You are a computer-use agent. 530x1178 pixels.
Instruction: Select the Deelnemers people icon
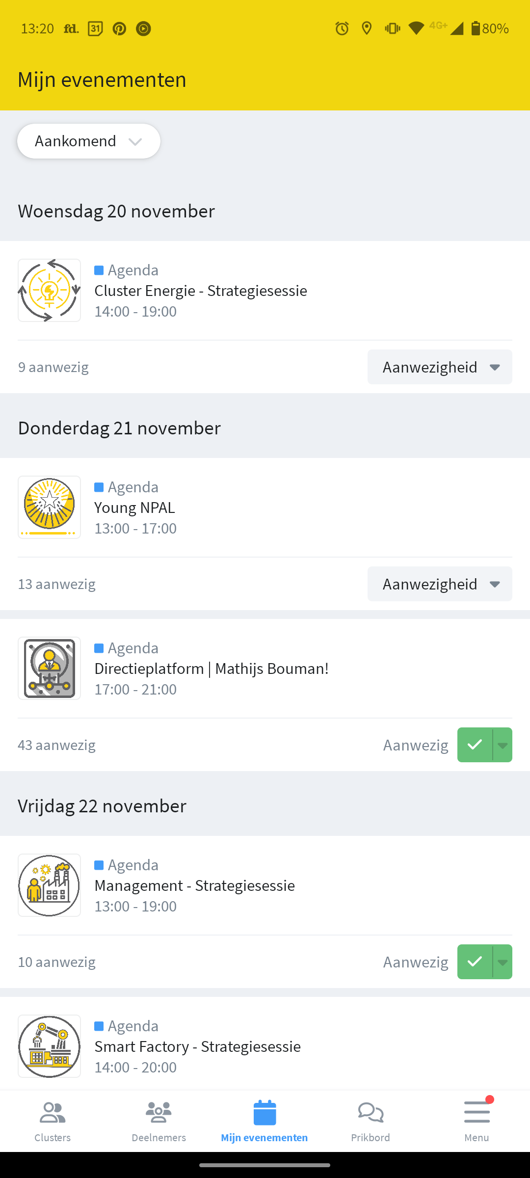(x=159, y=1113)
